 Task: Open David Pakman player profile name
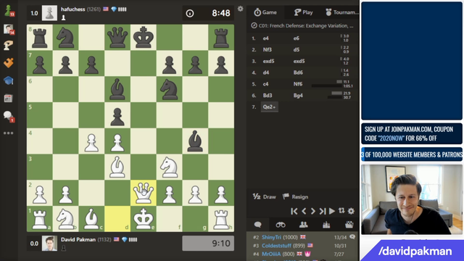pyautogui.click(x=78, y=239)
